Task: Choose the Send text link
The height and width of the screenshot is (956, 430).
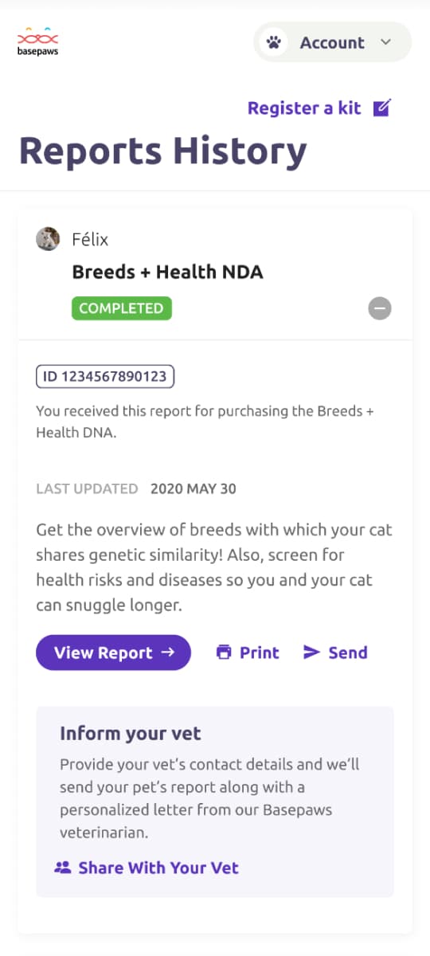Action: [348, 652]
